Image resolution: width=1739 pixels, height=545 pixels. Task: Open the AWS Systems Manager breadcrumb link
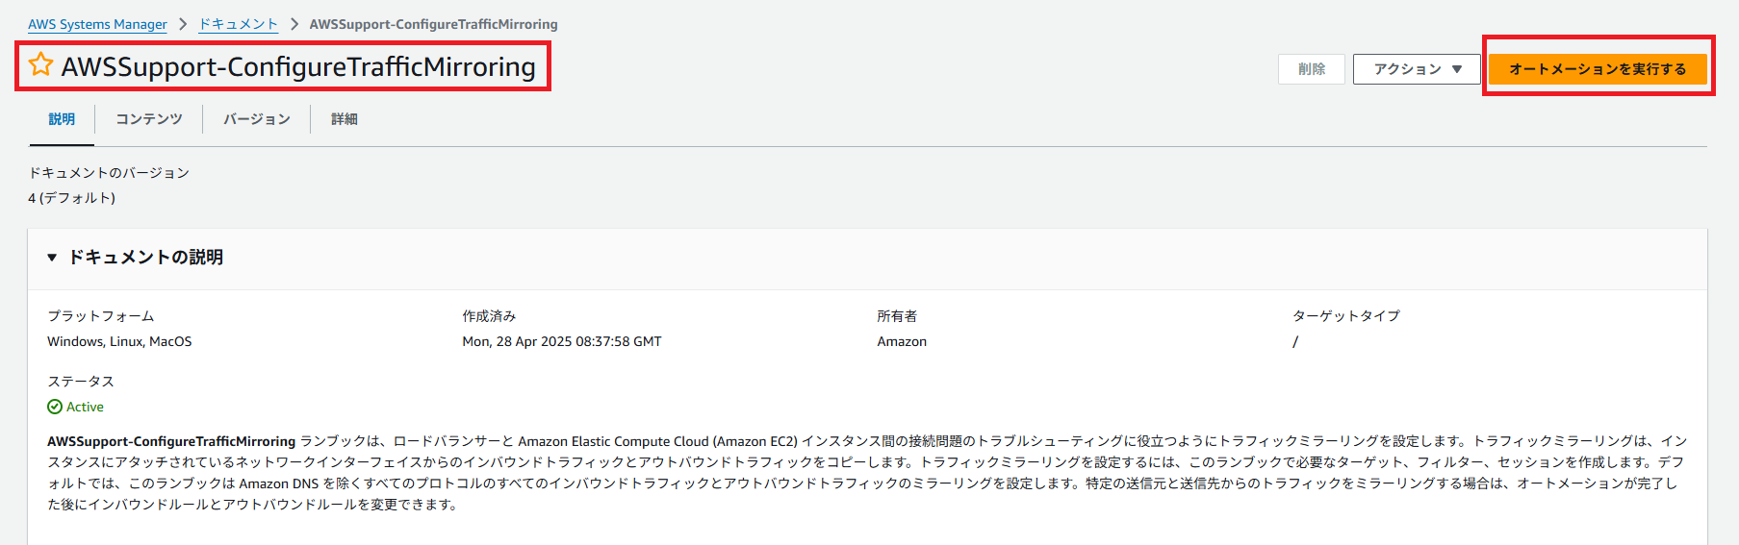pyautogui.click(x=97, y=24)
